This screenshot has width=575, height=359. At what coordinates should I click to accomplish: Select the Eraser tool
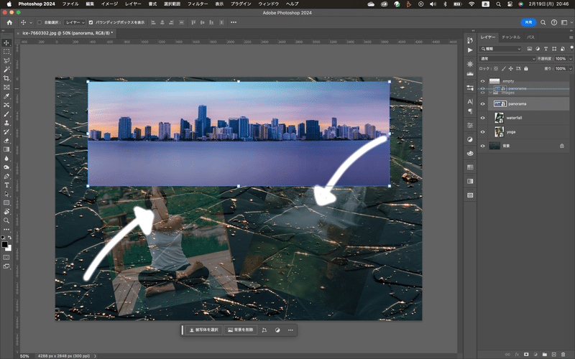click(6, 141)
